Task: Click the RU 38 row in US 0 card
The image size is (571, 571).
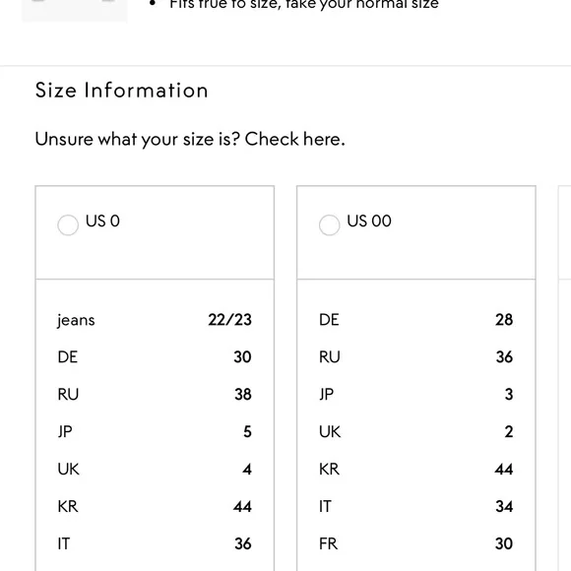Action: pos(155,395)
